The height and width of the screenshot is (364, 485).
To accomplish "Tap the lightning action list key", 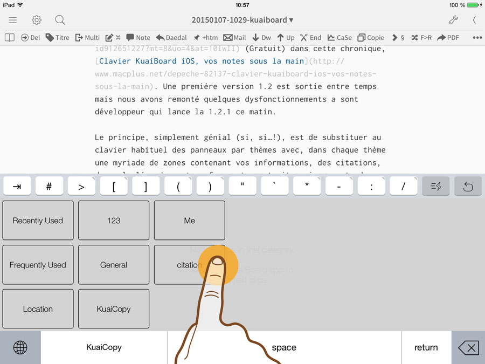I will pyautogui.click(x=436, y=186).
